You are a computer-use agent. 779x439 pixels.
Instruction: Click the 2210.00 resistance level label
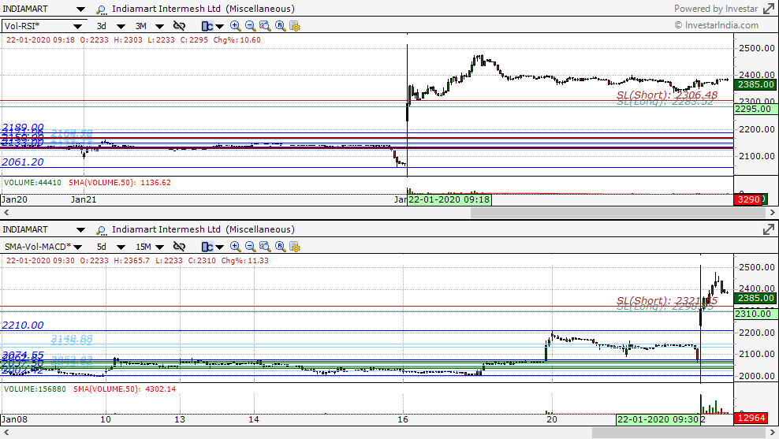click(x=23, y=326)
